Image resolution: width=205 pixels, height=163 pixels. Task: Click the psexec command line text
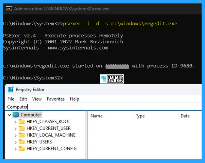[x=120, y=24]
